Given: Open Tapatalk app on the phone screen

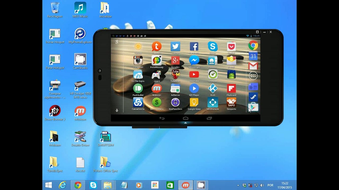Looking at the screenshot, I should point(157,47).
